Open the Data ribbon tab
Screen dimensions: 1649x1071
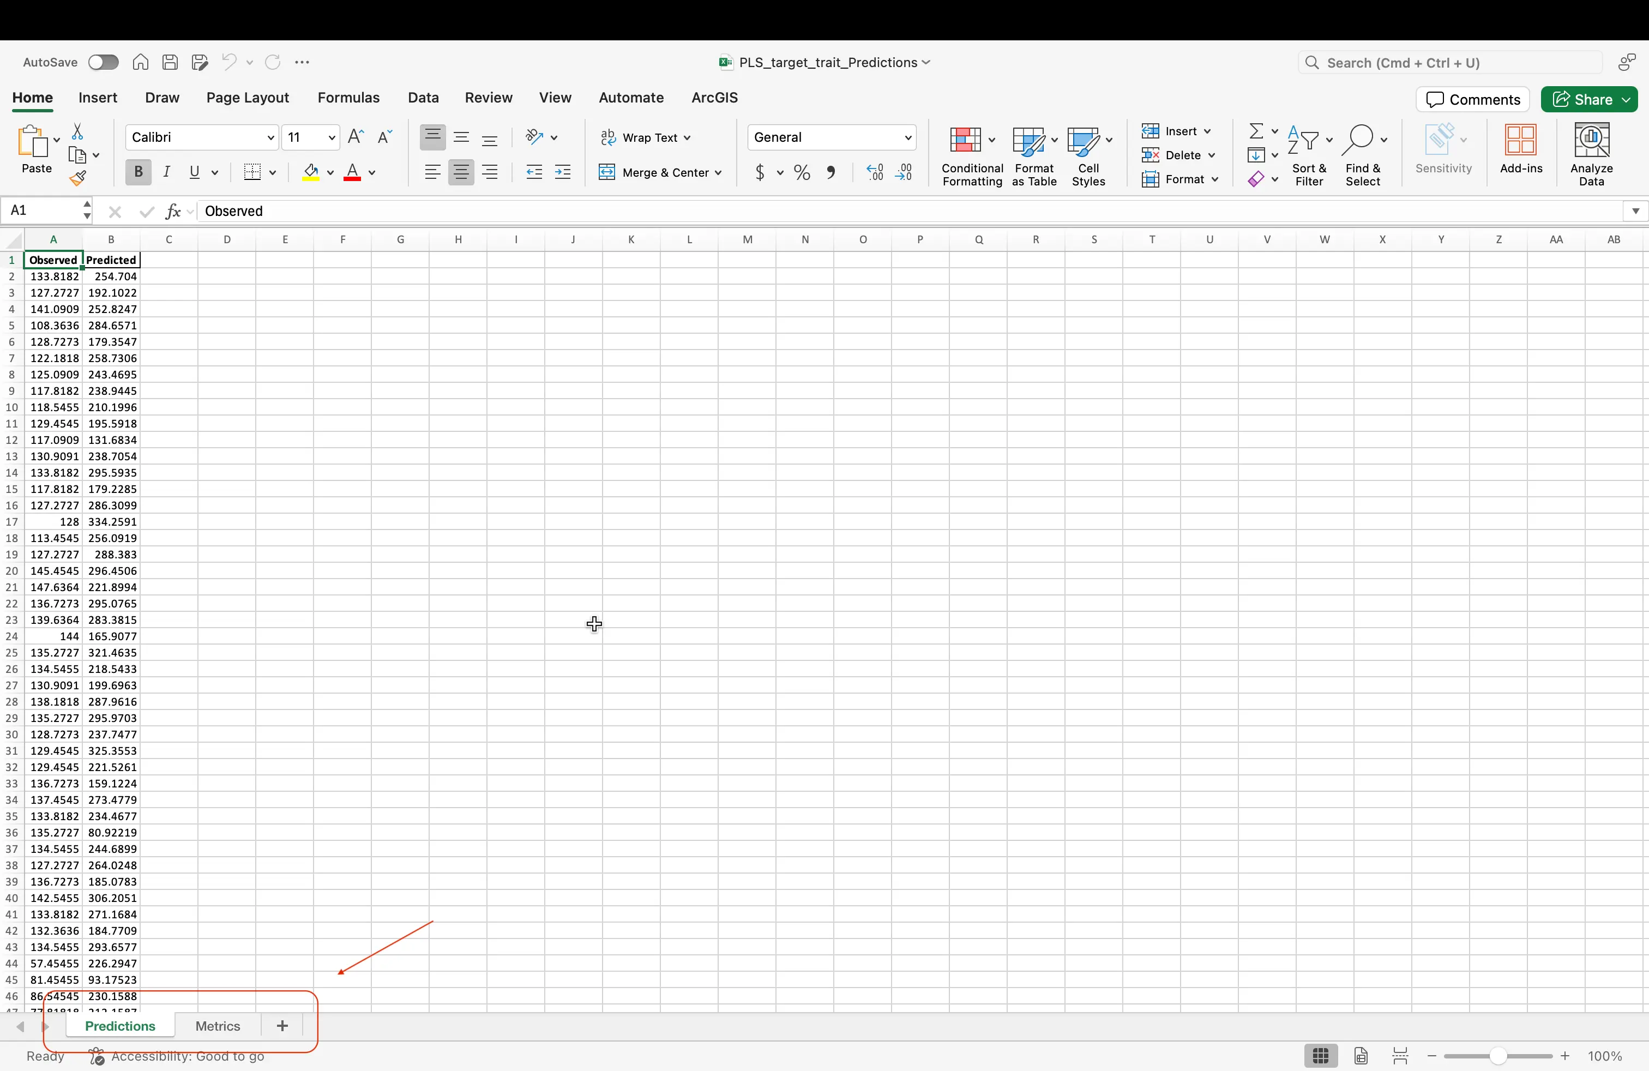[x=423, y=98]
